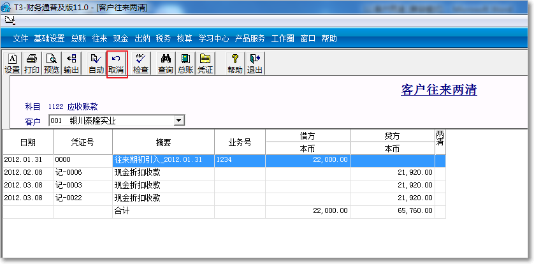Click the 客户往来两清 title link
Viewport: 534px width, 264px height.
[x=438, y=90]
